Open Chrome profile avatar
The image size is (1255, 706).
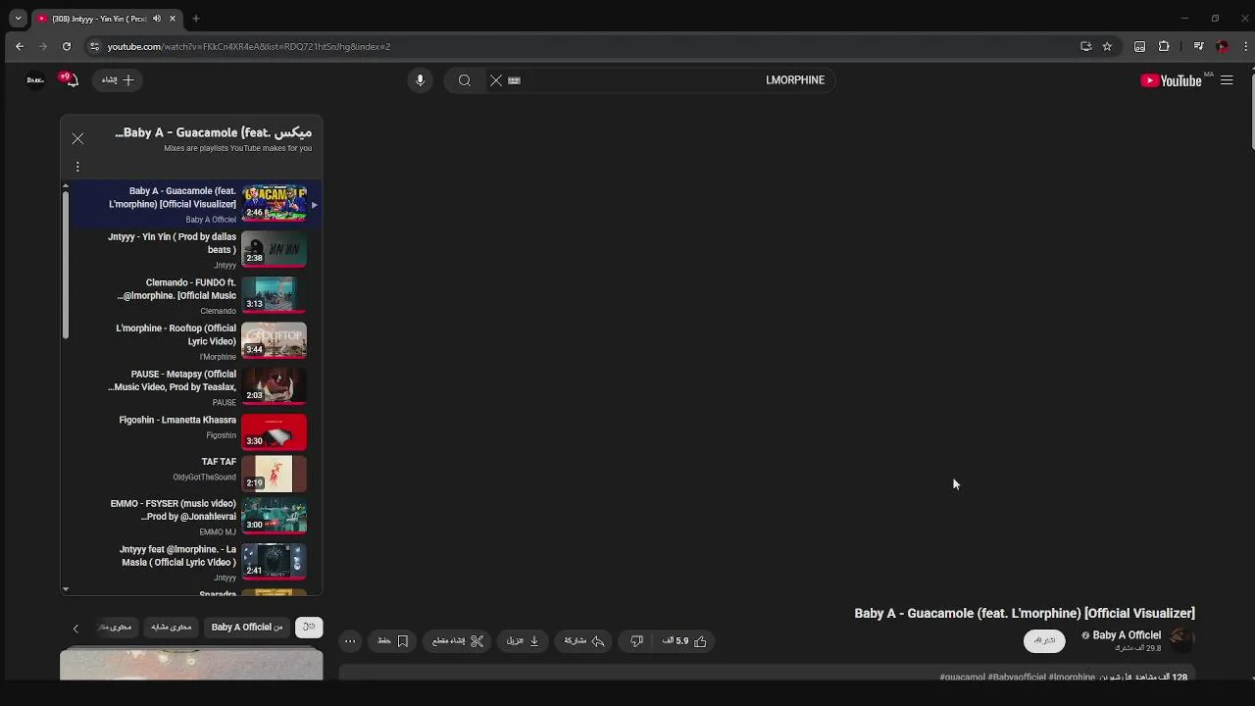coord(1222,46)
